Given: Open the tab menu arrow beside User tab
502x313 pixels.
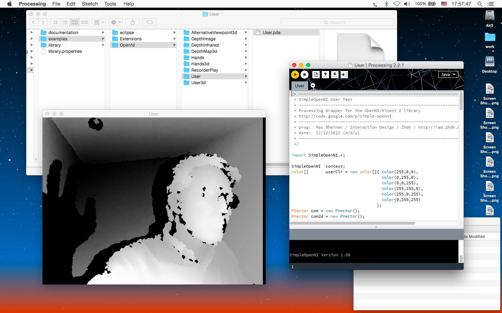Looking at the screenshot, I should point(313,86).
